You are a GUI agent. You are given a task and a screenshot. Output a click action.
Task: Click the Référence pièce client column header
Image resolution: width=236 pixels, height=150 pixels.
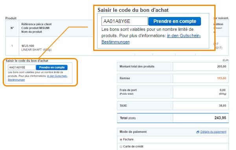tap(37, 24)
